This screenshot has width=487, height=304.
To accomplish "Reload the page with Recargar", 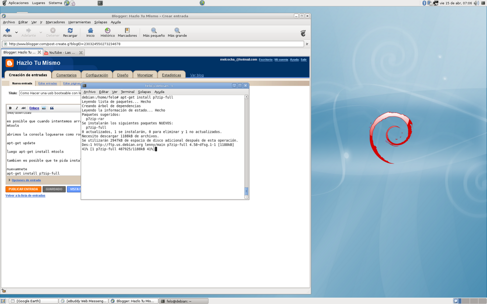I will click(x=70, y=32).
